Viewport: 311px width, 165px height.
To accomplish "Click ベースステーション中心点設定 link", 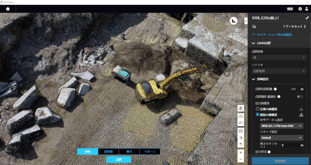I will [x=272, y=35].
